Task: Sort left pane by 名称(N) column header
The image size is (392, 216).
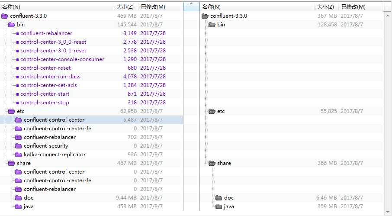Action: 57,7
